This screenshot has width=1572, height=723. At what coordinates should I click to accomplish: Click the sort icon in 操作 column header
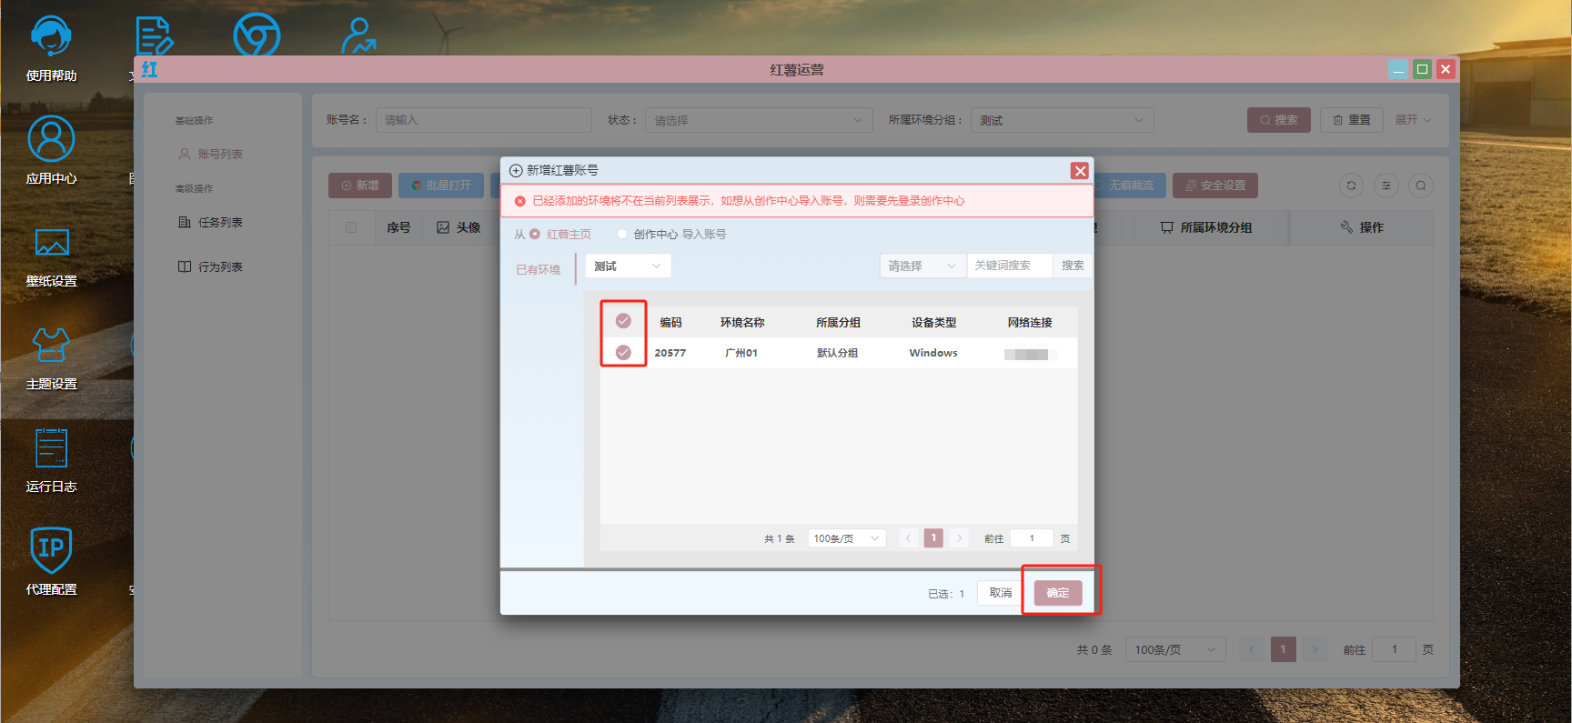click(x=1346, y=227)
